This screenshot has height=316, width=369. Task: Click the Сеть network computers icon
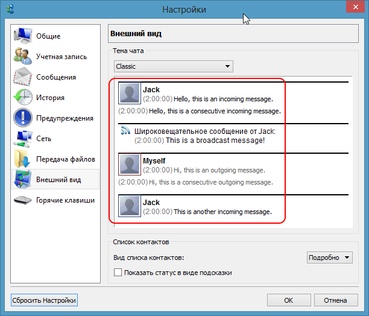click(x=23, y=139)
